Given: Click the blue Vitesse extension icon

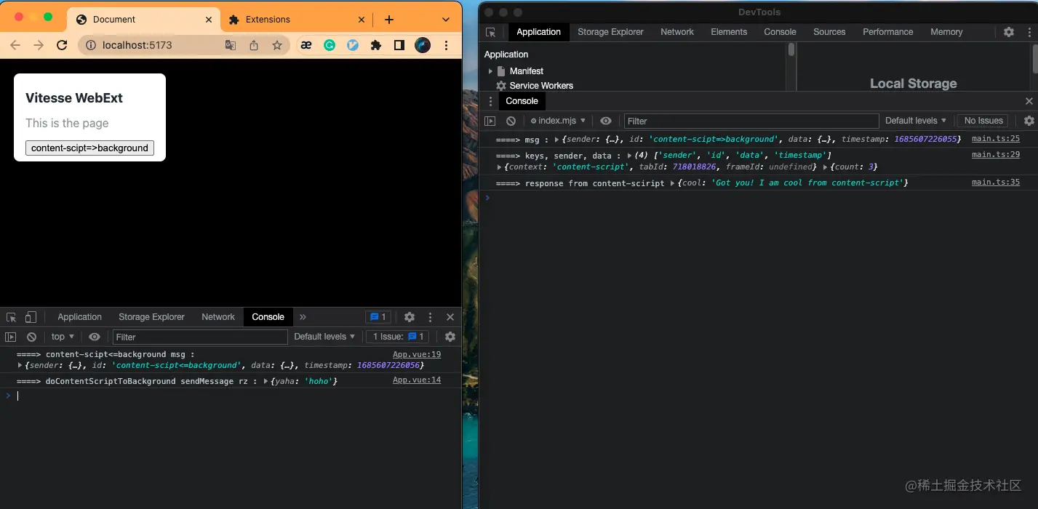Looking at the screenshot, I should point(353,45).
